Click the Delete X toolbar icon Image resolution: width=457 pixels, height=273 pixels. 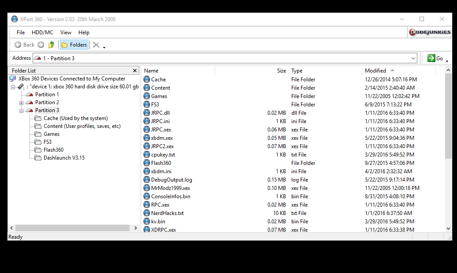pos(96,45)
